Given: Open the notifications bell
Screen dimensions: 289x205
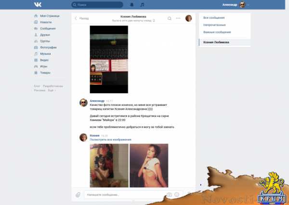Looking at the screenshot, I should tap(129, 5).
